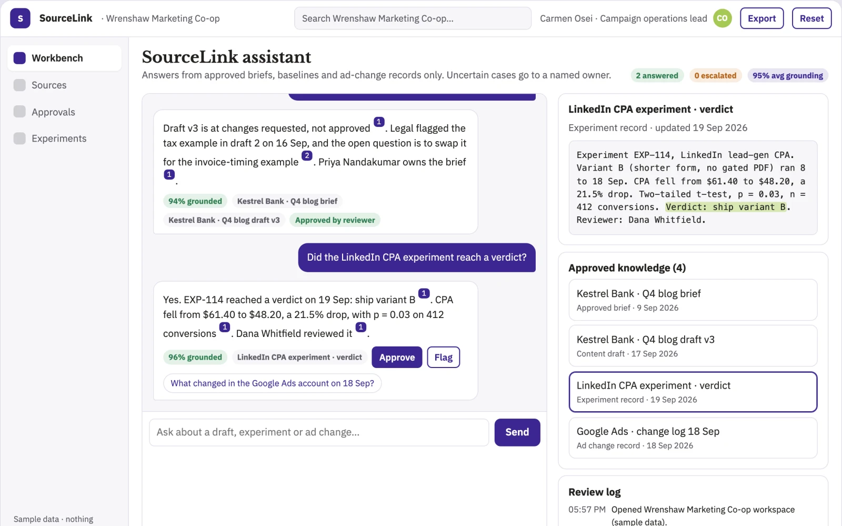This screenshot has width=842, height=526.
Task: Open citation 1 after 'owns the brief'
Action: coord(169,174)
